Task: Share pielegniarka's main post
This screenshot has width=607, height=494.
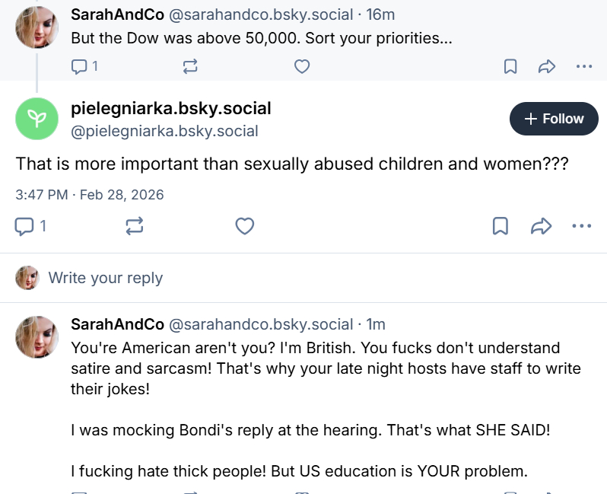Action: point(541,226)
